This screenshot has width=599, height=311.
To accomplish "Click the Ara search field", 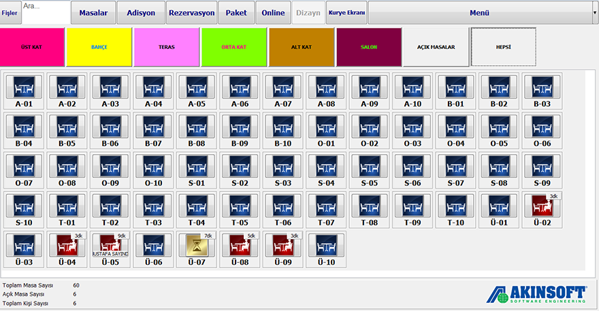I will tap(45, 13).
